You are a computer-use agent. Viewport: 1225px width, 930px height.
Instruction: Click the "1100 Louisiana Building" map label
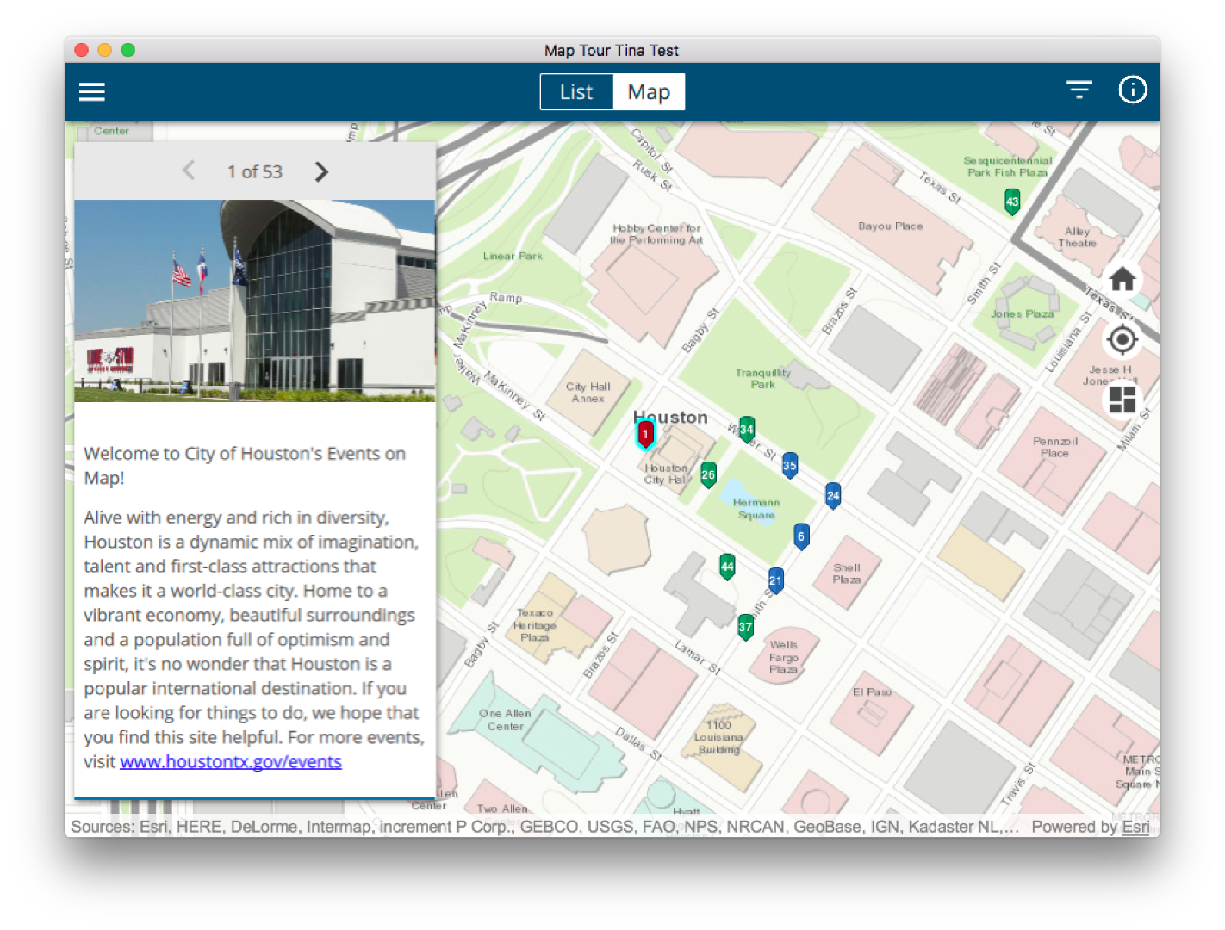click(719, 737)
